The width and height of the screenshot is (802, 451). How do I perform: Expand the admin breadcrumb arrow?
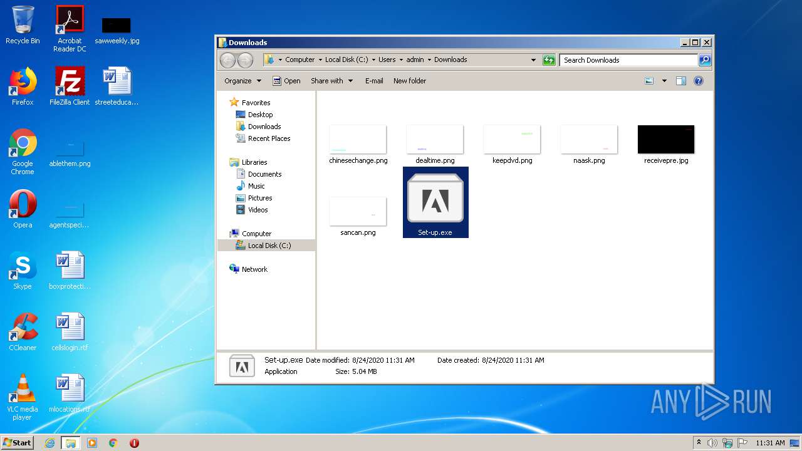pos(429,60)
